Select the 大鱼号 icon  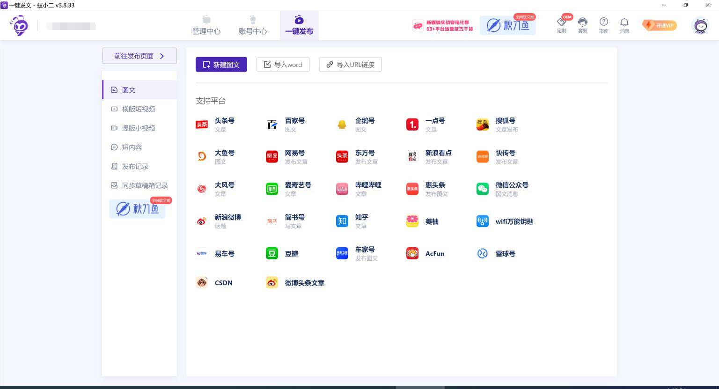[202, 157]
